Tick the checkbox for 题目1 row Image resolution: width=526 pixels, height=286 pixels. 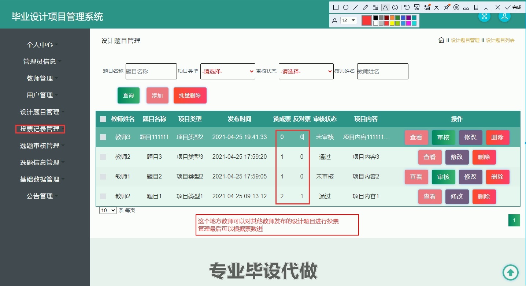(103, 196)
